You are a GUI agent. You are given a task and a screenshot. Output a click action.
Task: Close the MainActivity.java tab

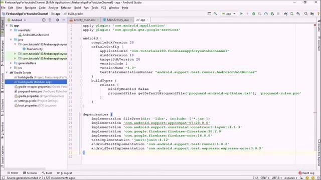[131, 20]
